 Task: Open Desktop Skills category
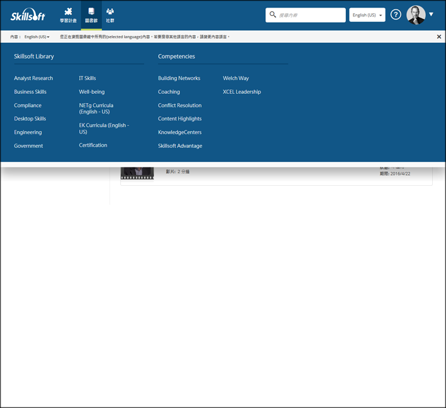click(30, 119)
